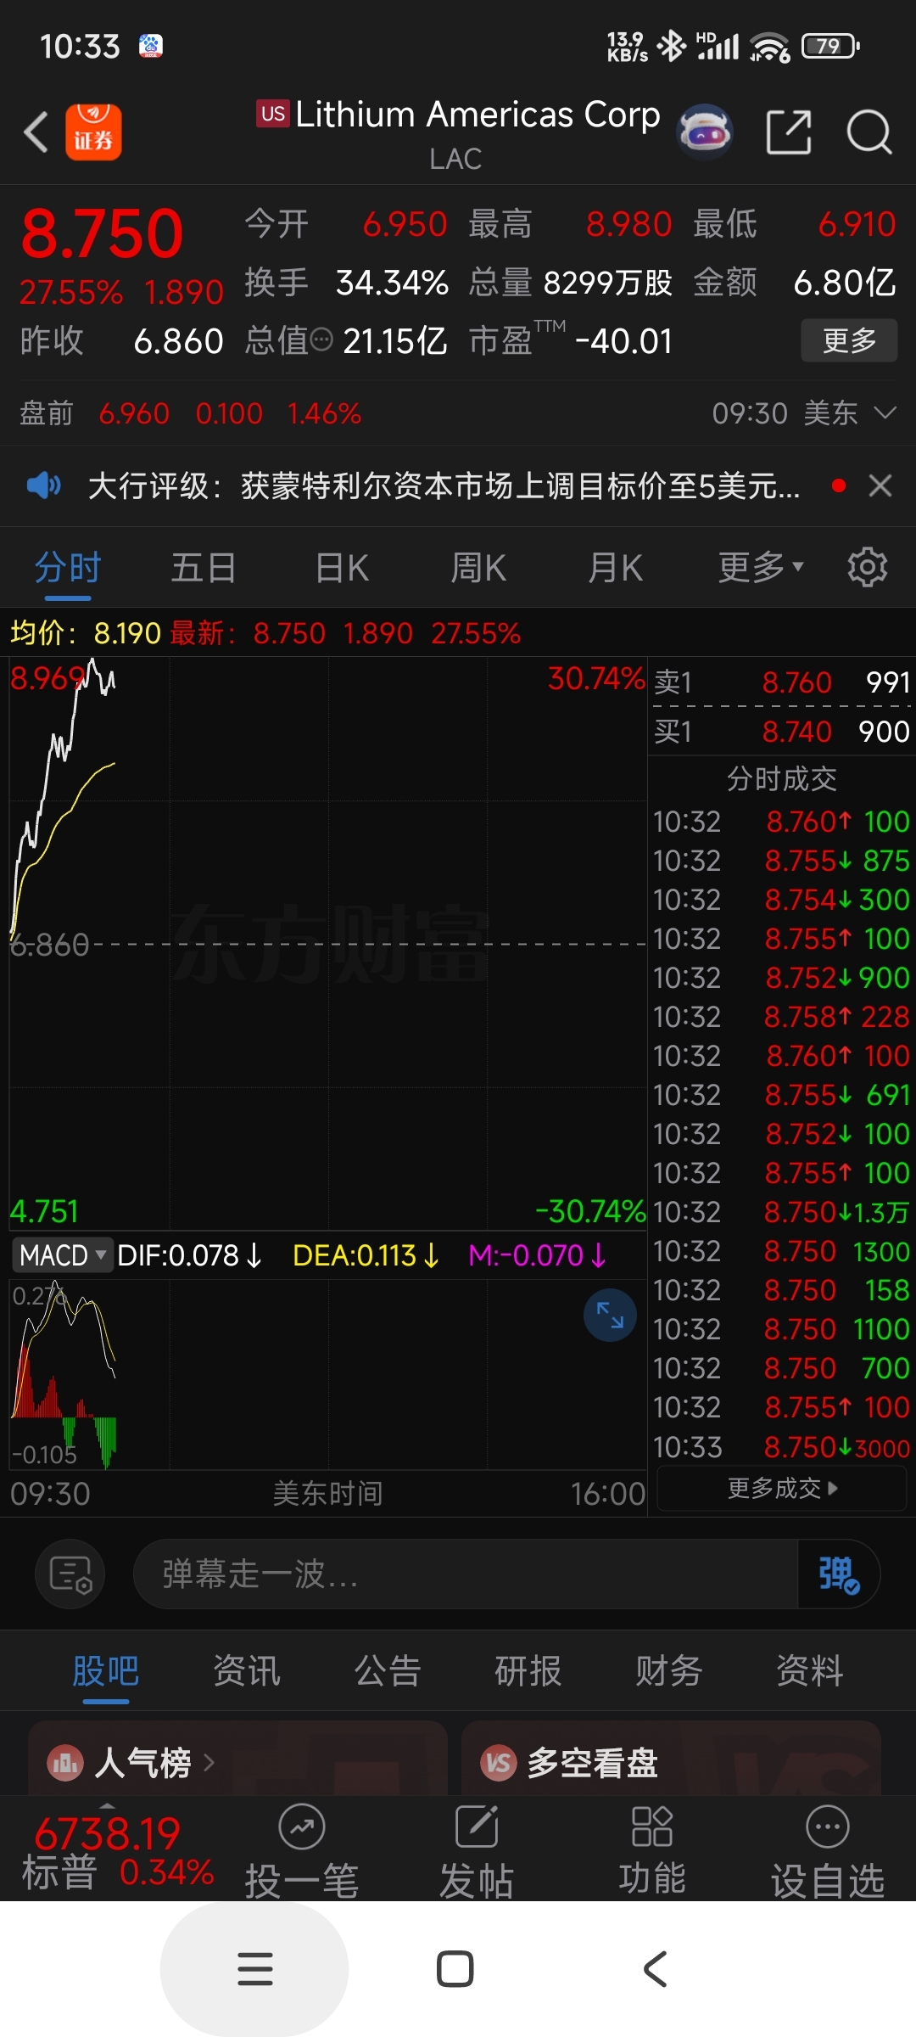This screenshot has height=2037, width=916.
Task: Tap the fullscreen expand chart icon
Action: (610, 1315)
